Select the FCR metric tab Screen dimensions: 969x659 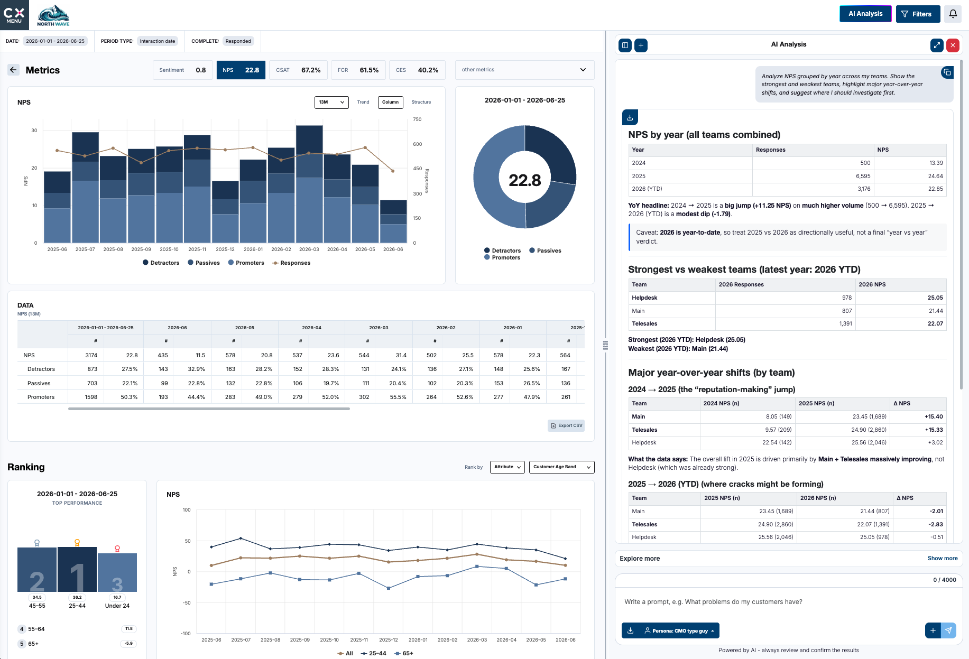[358, 70]
